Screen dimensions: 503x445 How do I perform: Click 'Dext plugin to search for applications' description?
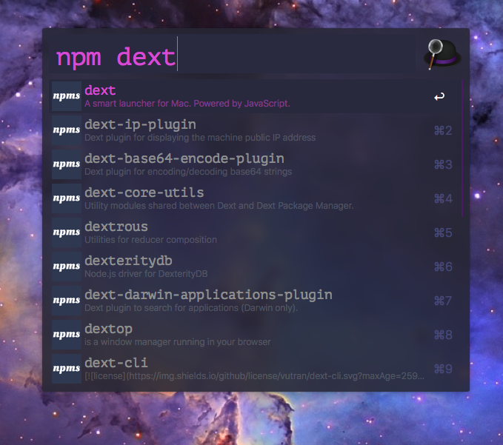click(x=191, y=308)
